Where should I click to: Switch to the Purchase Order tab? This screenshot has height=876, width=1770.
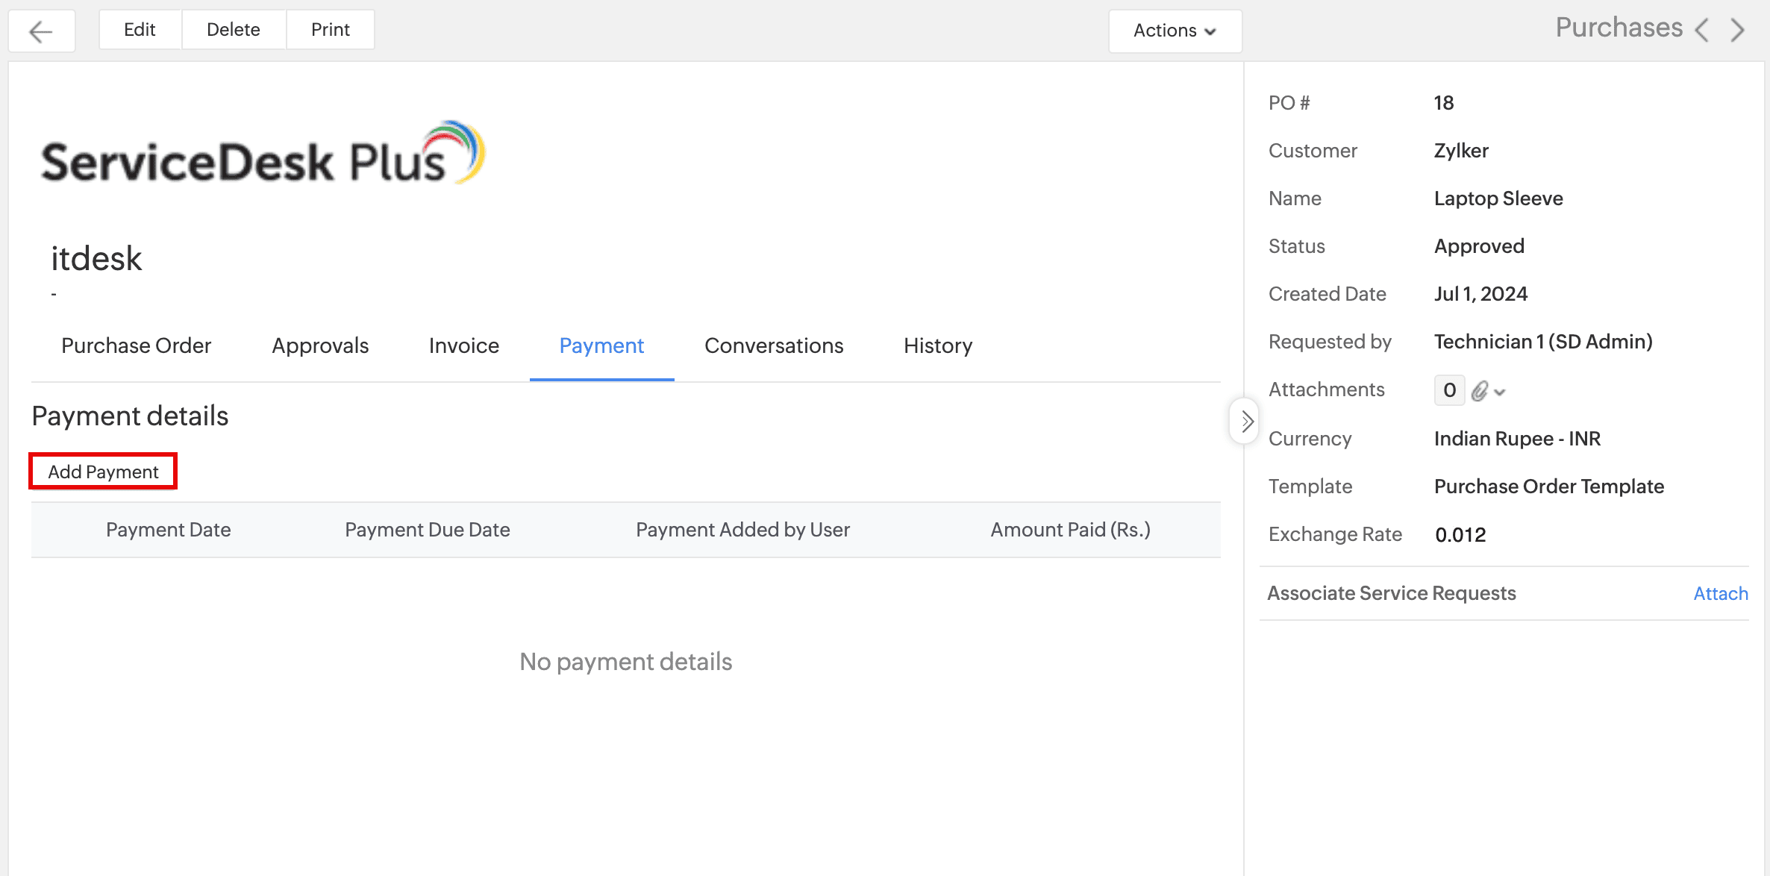click(x=136, y=345)
